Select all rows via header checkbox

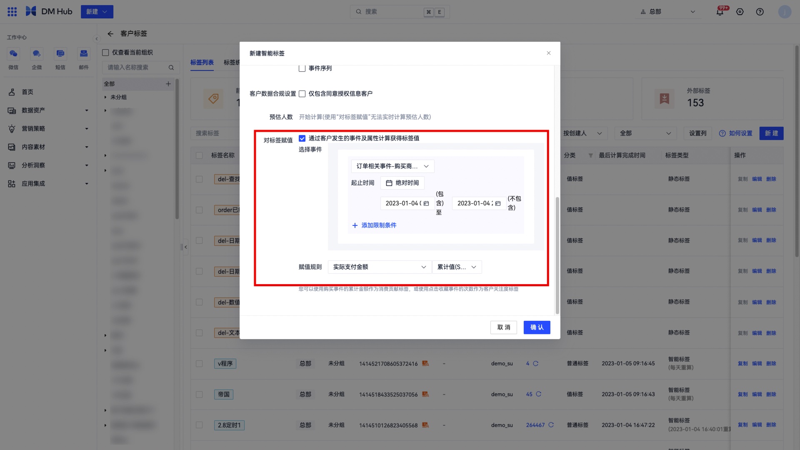pyautogui.click(x=199, y=155)
